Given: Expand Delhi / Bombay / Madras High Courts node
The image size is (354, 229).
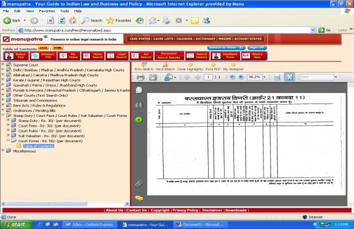Looking at the screenshot, I should click(3, 70).
